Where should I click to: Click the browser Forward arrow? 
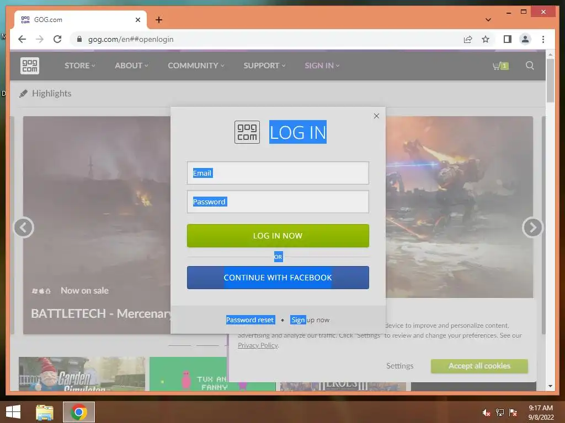tap(40, 39)
